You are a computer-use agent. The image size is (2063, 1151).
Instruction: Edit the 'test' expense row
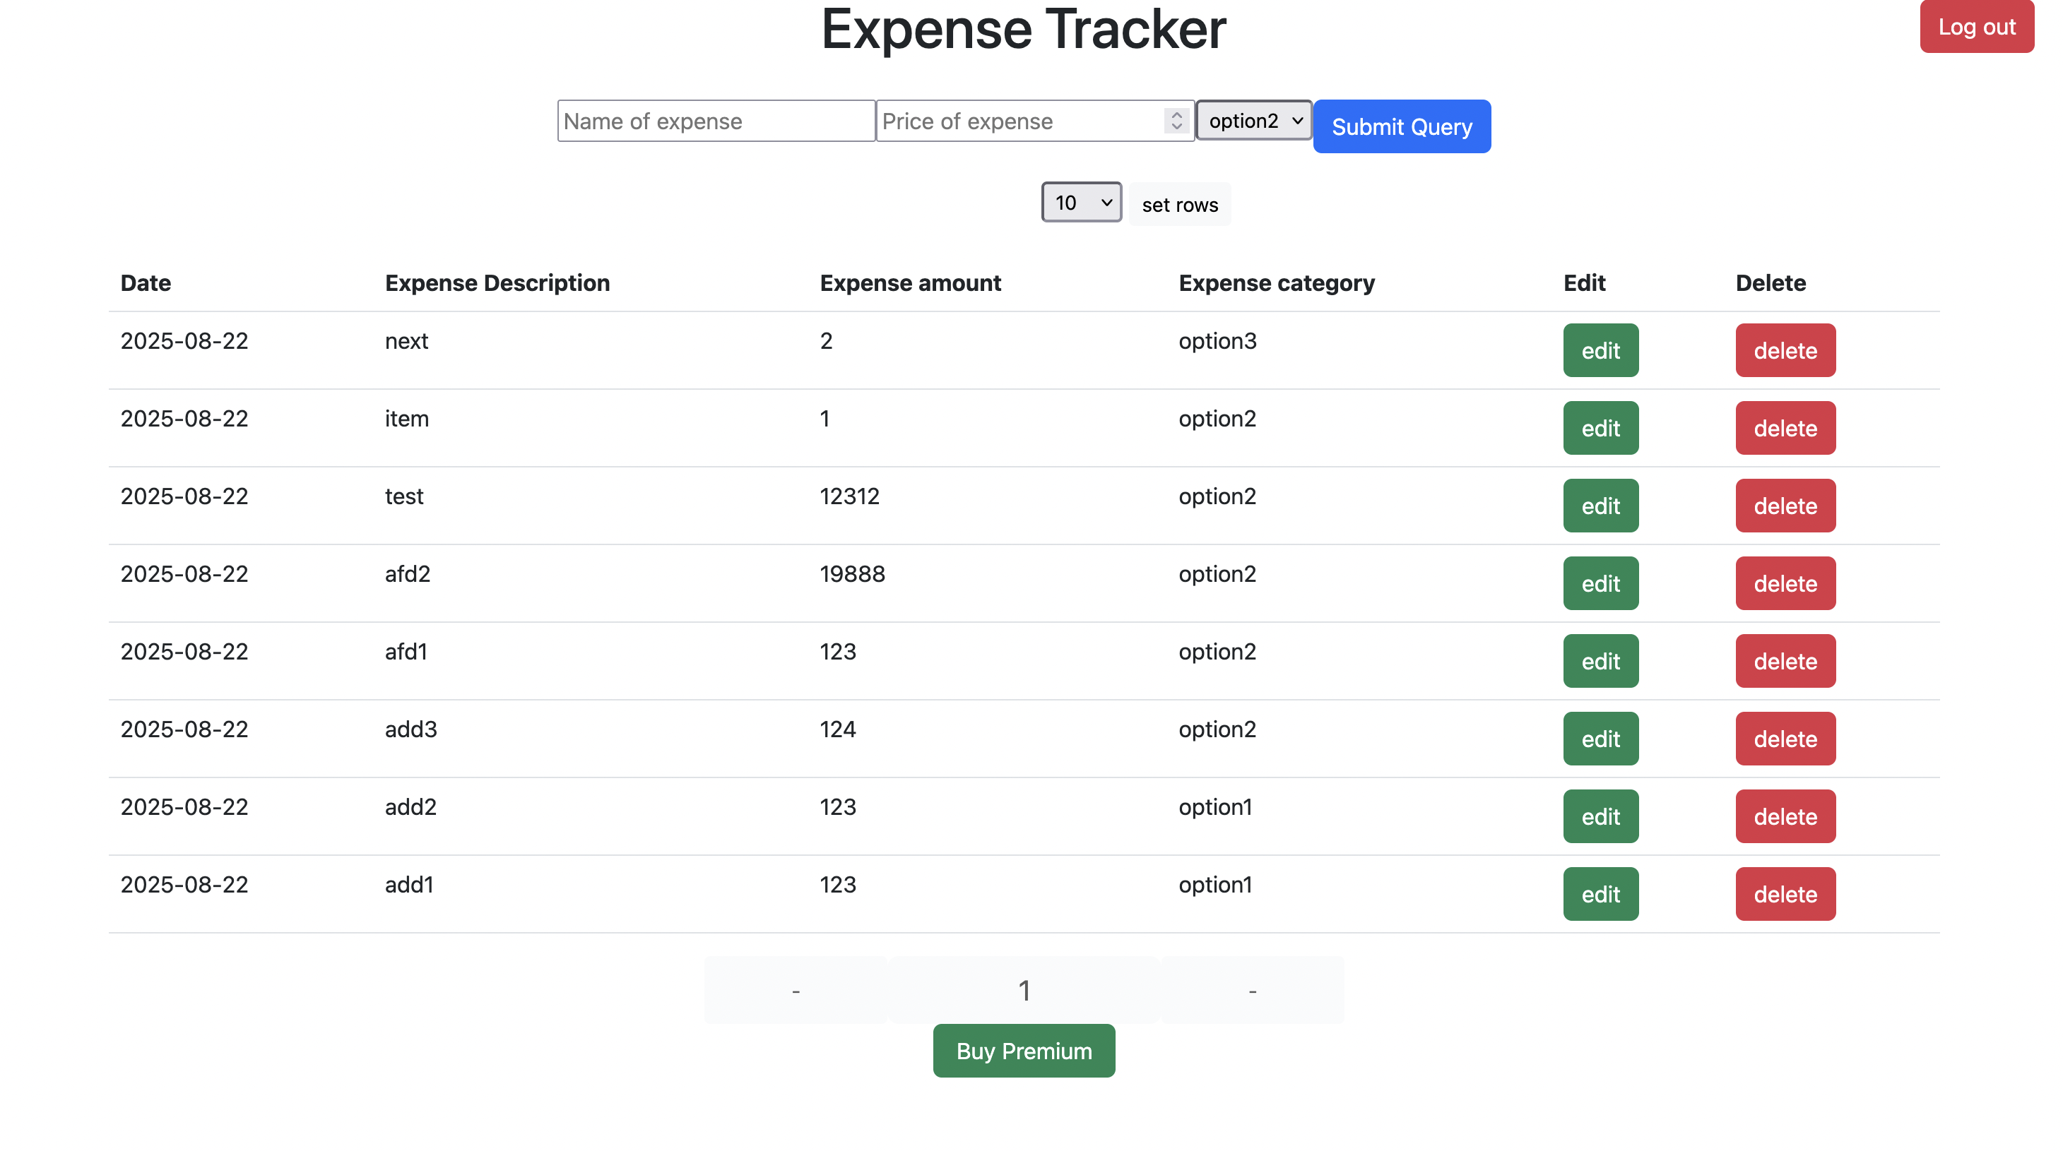[x=1600, y=505]
